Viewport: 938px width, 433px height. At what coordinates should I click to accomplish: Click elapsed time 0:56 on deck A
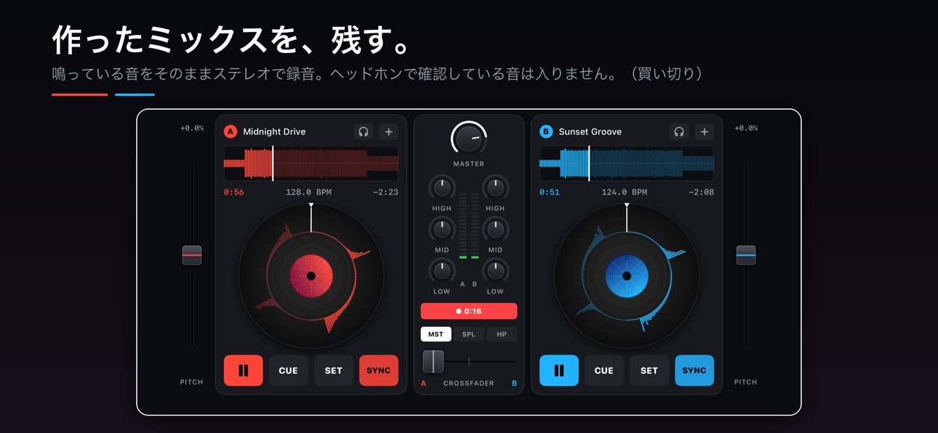234,193
